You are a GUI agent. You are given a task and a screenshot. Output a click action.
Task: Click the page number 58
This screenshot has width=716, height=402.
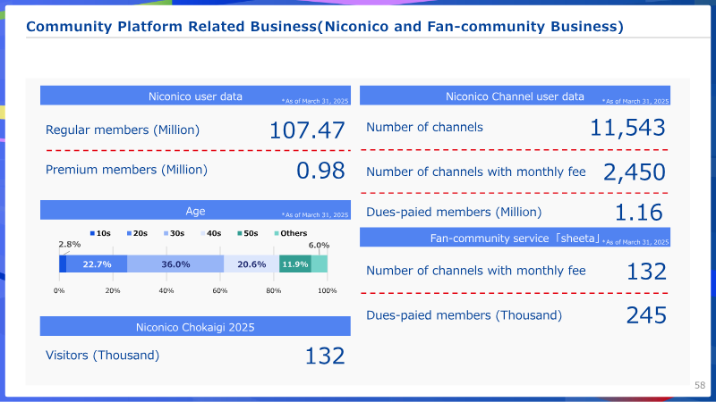700,385
